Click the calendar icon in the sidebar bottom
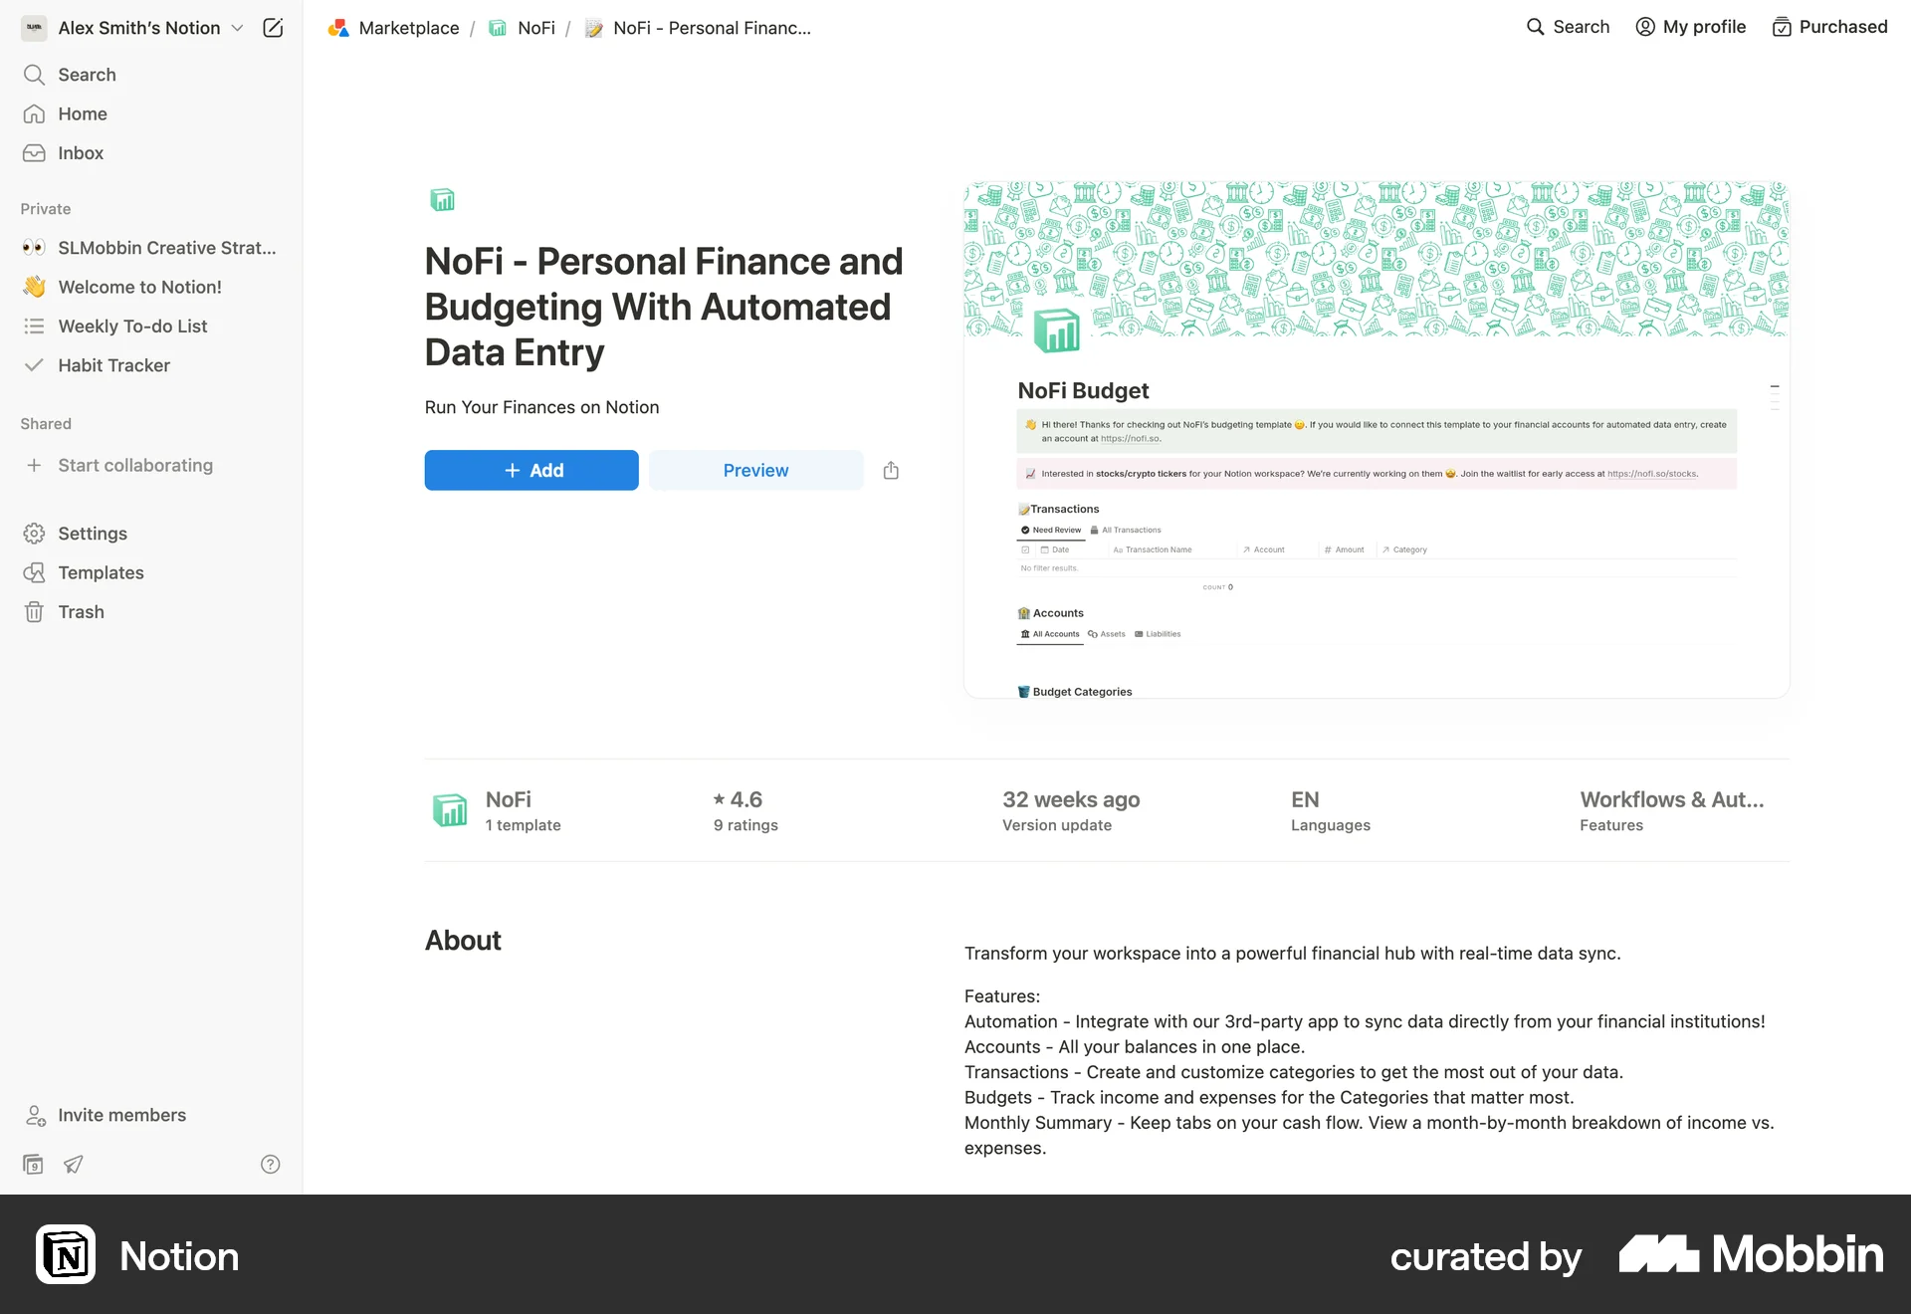Viewport: 1911px width, 1314px height. 34,1164
